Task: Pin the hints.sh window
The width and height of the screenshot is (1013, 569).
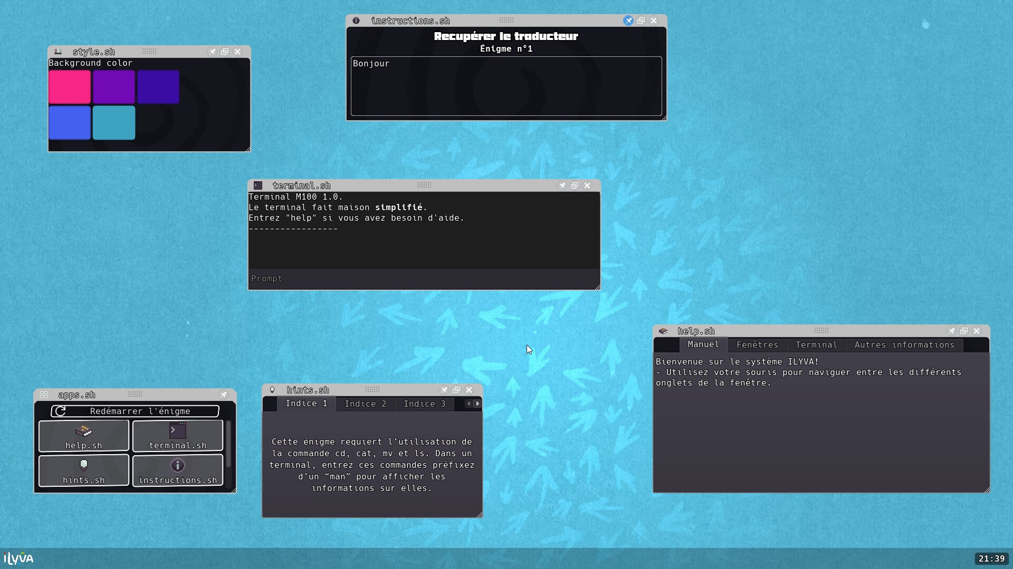Action: [x=444, y=390]
